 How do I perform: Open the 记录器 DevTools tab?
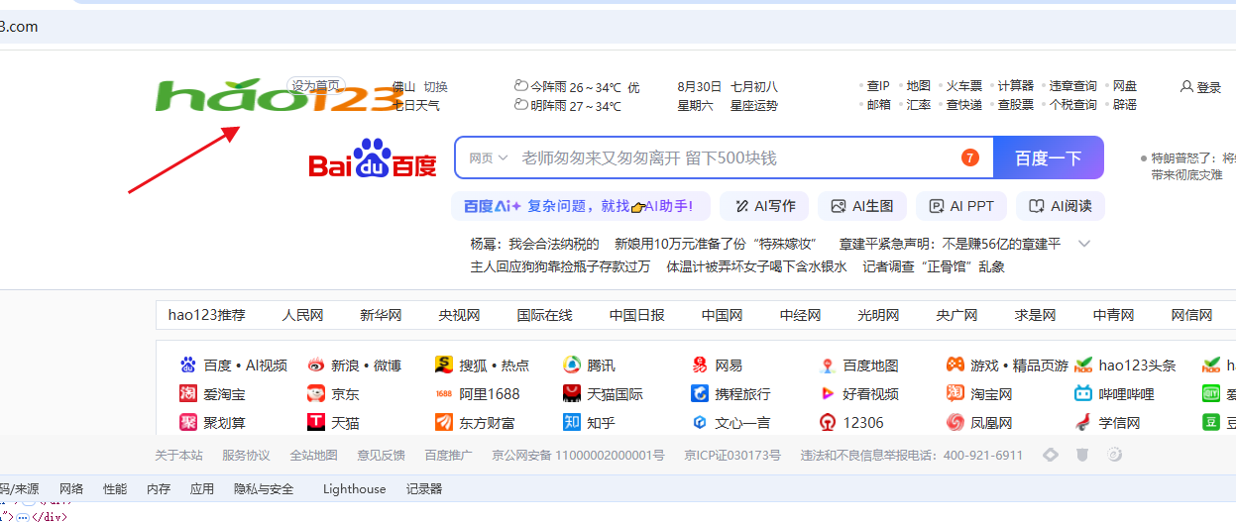click(x=423, y=489)
